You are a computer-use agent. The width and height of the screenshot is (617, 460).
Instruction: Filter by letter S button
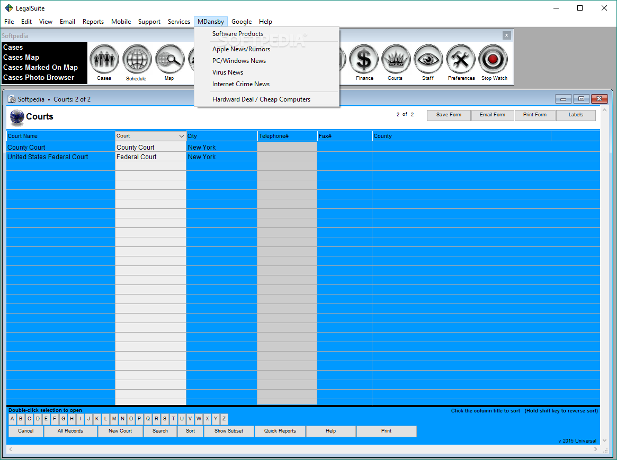pyautogui.click(x=165, y=419)
